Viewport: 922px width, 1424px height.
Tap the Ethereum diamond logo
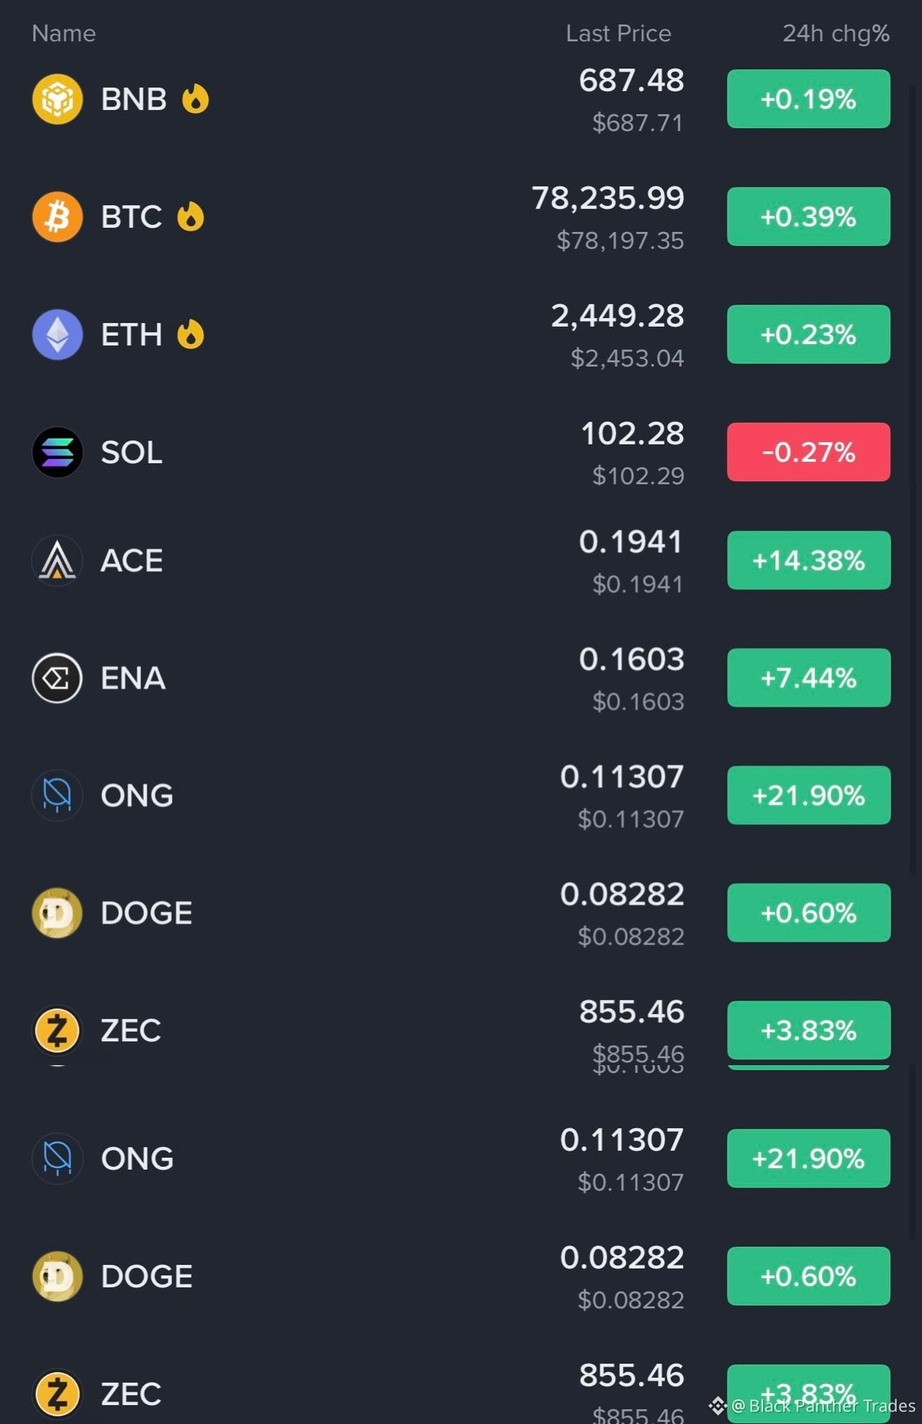coord(57,334)
